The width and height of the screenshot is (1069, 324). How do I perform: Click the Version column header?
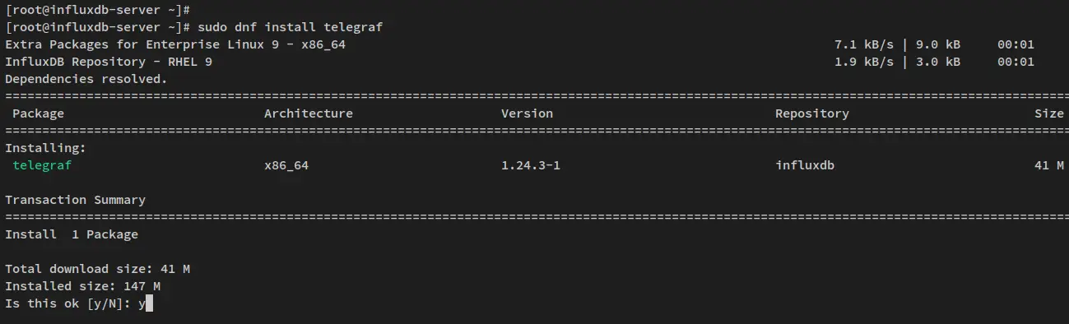(527, 113)
